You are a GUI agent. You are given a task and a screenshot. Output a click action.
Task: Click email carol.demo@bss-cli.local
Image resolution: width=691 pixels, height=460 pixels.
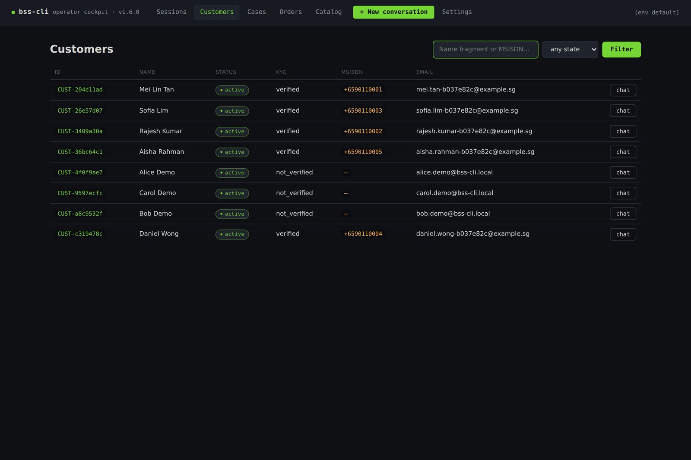(454, 193)
